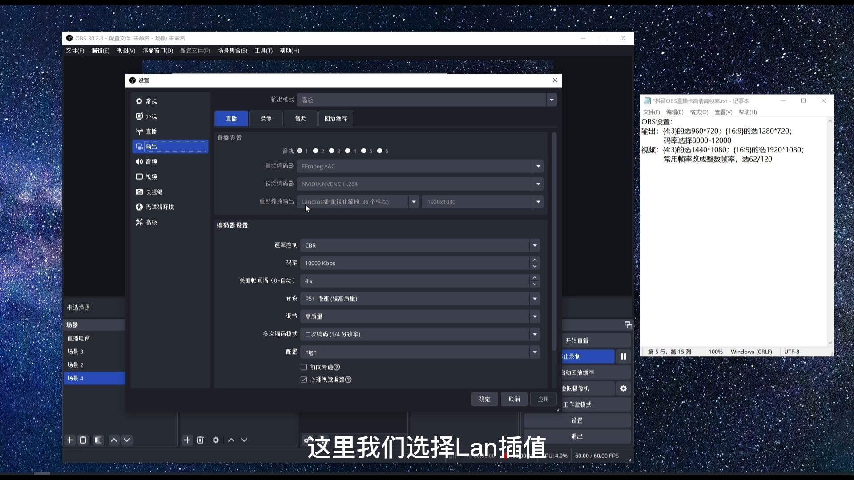
Task: Open source properties gear icon
Action: [x=216, y=440]
